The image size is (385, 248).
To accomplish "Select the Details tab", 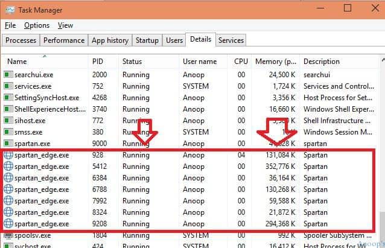I will (200, 39).
